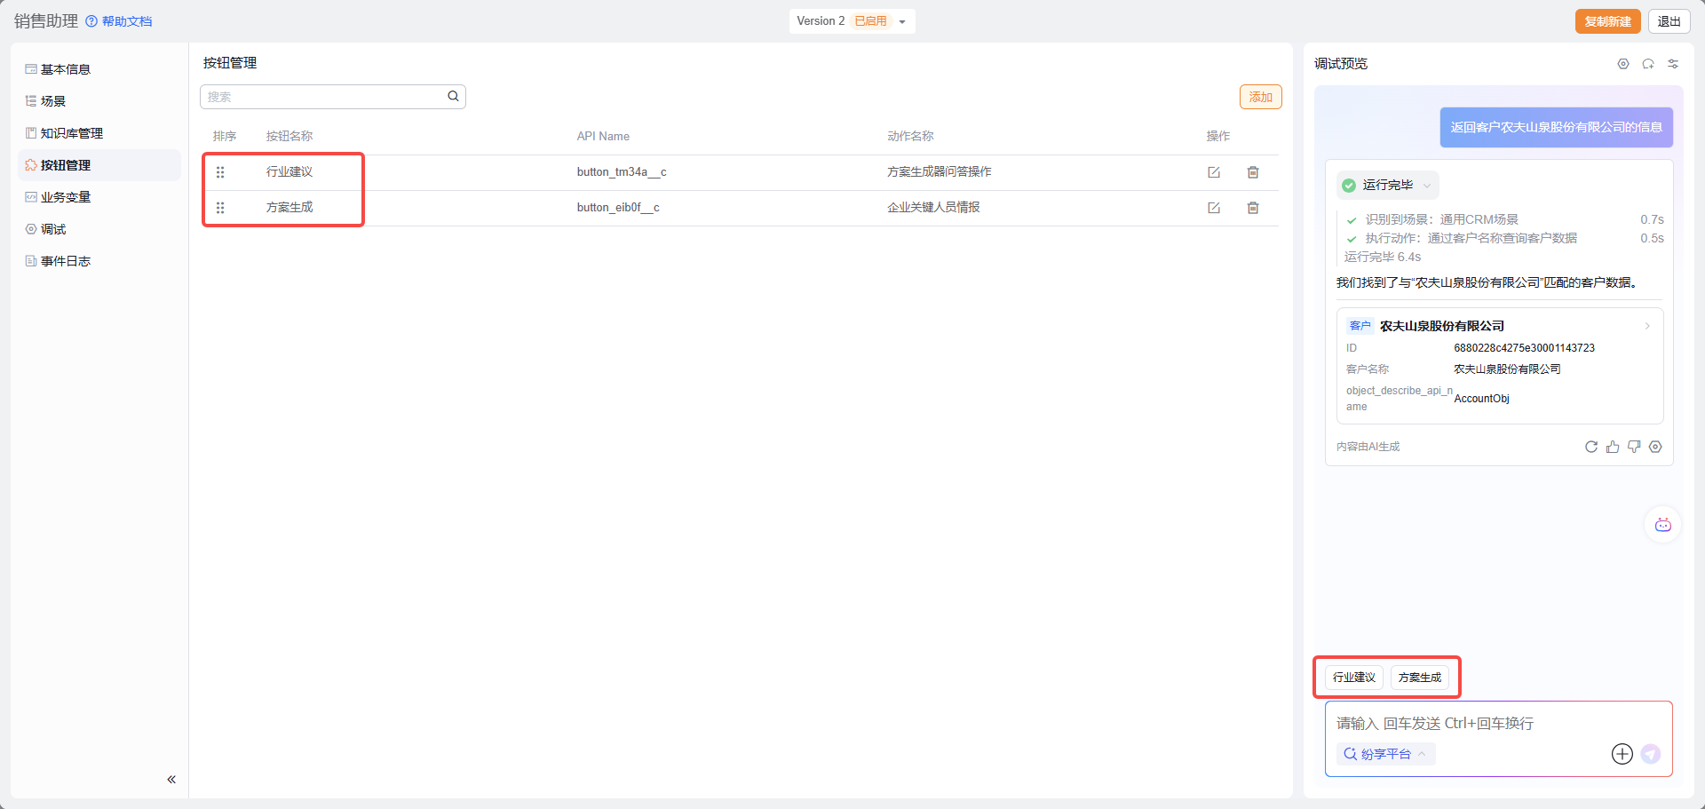Click the 方案生成 quick button in chat
1705x809 pixels.
pyautogui.click(x=1420, y=678)
